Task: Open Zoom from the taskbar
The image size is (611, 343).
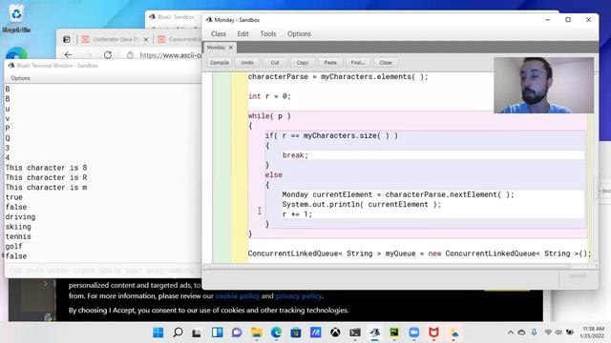Action: click(x=413, y=333)
